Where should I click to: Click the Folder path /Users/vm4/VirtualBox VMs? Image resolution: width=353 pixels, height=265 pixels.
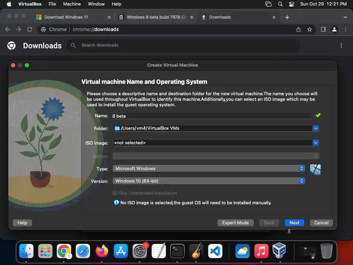(x=213, y=128)
